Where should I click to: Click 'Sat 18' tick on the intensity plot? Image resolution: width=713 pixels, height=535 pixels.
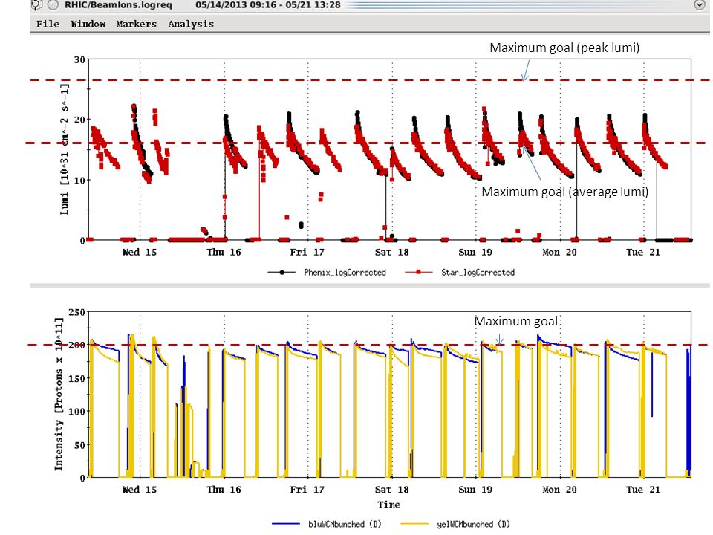(391, 490)
